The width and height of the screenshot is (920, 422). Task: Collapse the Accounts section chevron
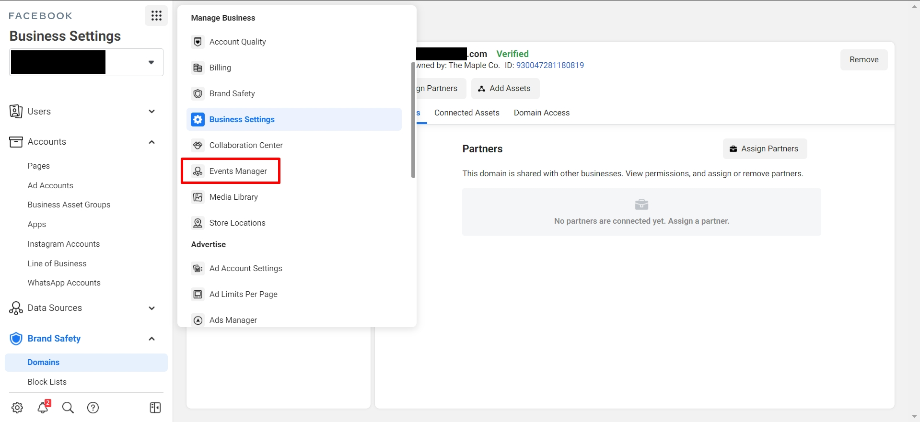[152, 142]
